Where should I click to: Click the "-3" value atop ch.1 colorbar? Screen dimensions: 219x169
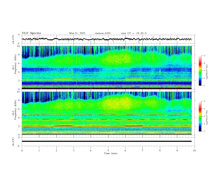point(204,56)
